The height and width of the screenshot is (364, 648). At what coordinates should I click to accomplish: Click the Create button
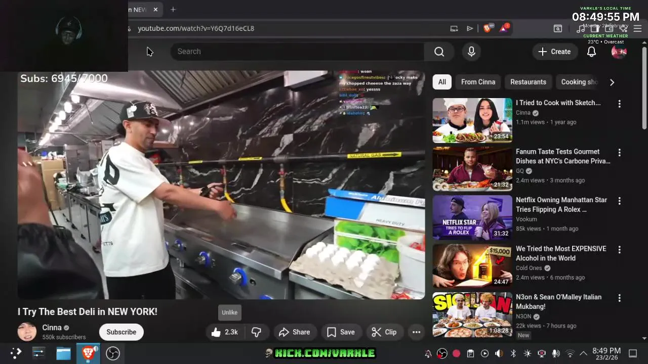pyautogui.click(x=555, y=52)
